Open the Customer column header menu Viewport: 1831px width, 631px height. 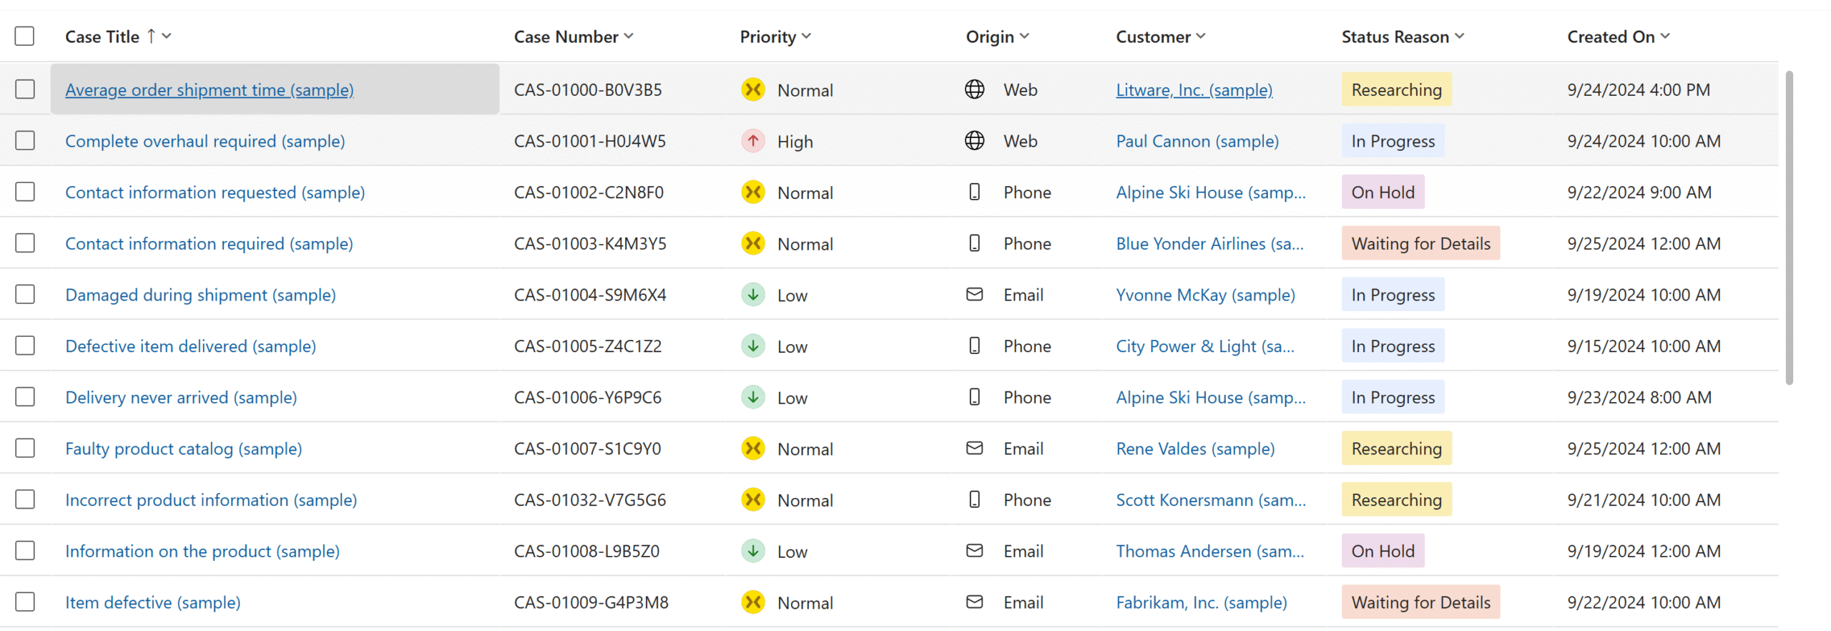click(1200, 36)
